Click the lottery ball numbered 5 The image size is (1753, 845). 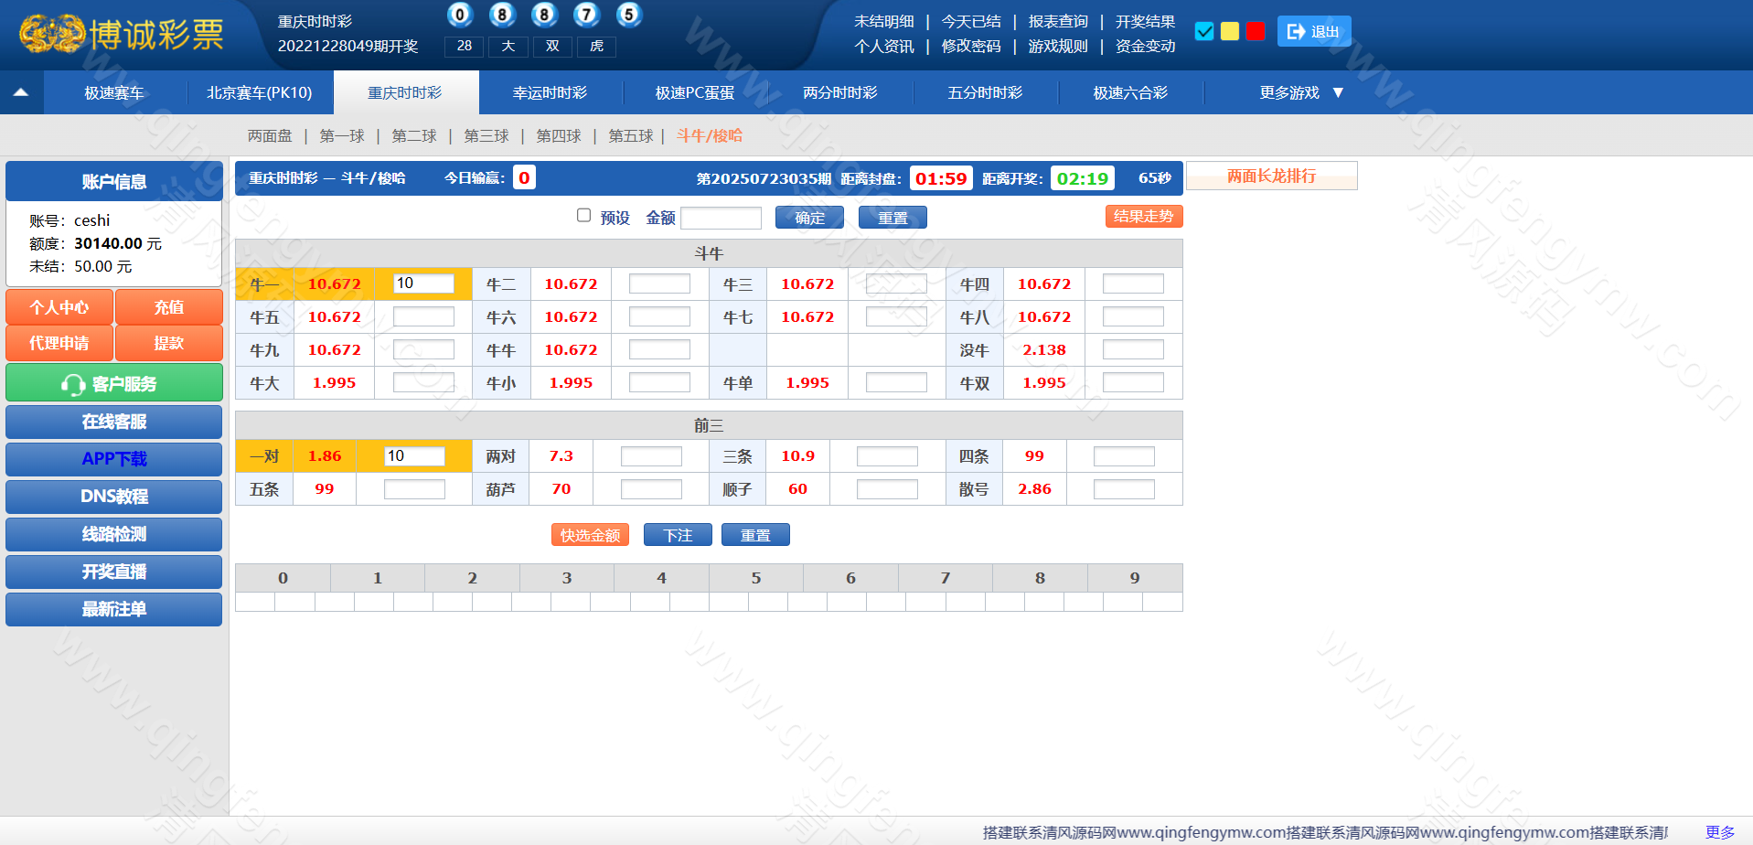coord(628,15)
